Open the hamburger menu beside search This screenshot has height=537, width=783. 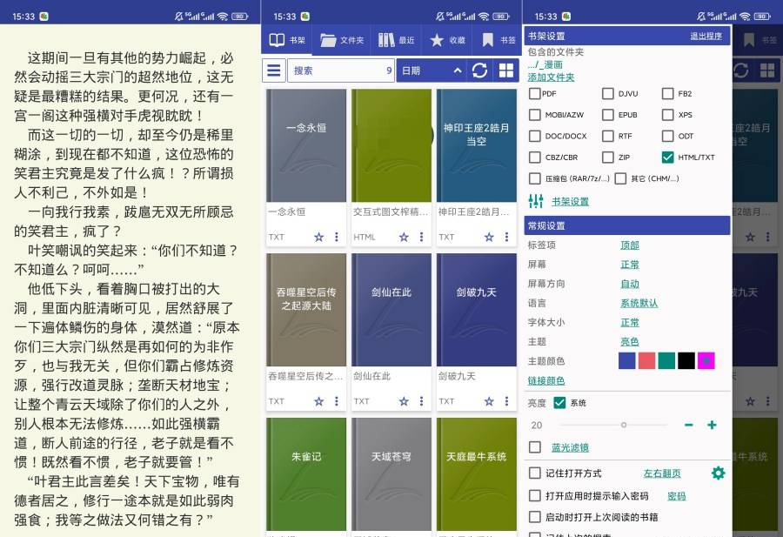(x=274, y=70)
